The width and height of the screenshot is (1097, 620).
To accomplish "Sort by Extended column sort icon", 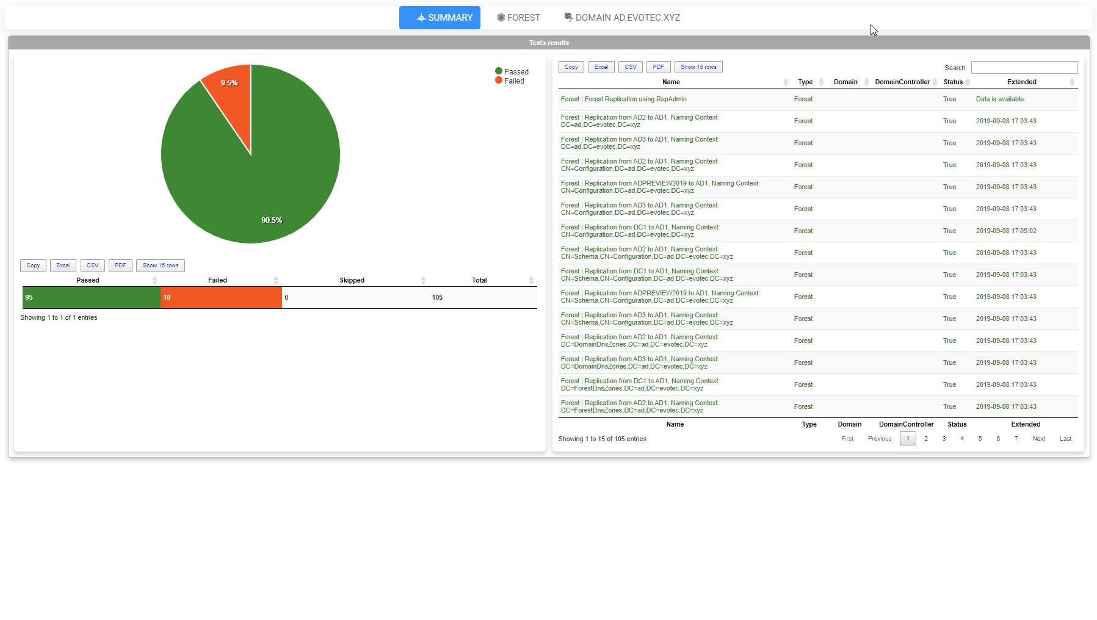I will point(1072,82).
